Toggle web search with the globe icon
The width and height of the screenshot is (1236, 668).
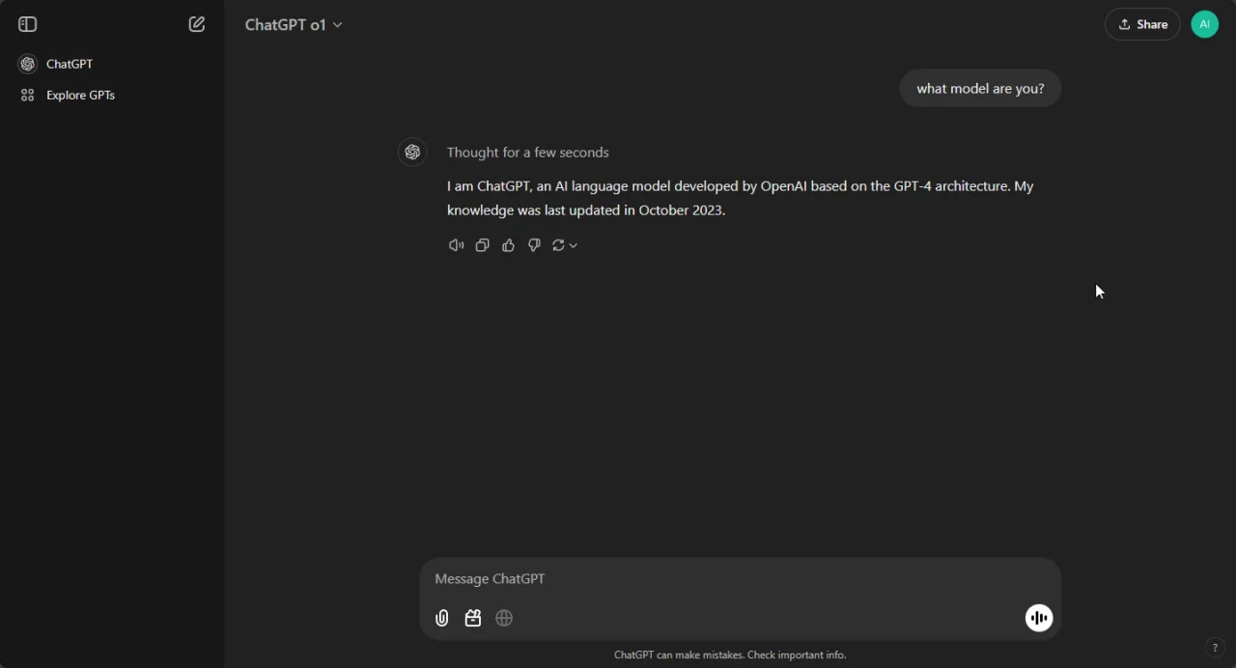(504, 618)
